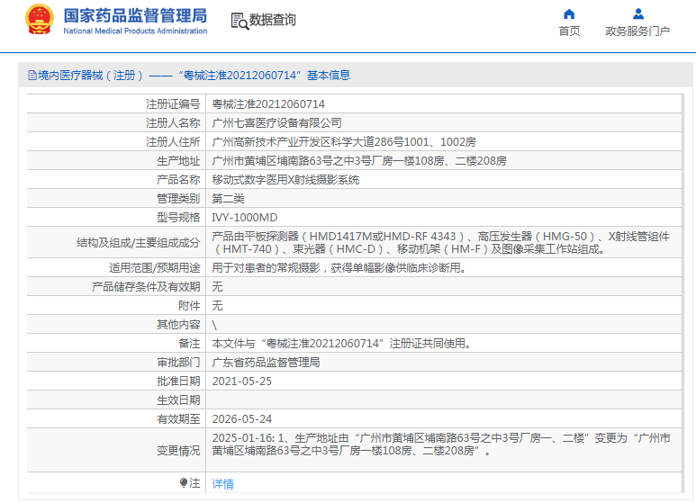Click the national emblem logo
The height and width of the screenshot is (503, 696).
tap(40, 19)
